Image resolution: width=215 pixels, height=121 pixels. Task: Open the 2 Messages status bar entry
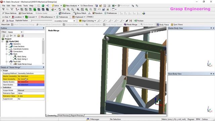pyautogui.click(x=93, y=119)
